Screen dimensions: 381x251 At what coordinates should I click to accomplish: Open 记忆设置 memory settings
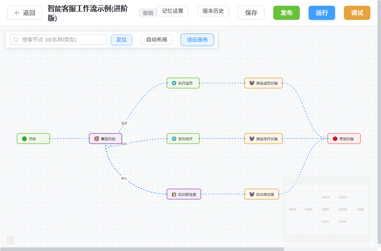pyautogui.click(x=173, y=11)
